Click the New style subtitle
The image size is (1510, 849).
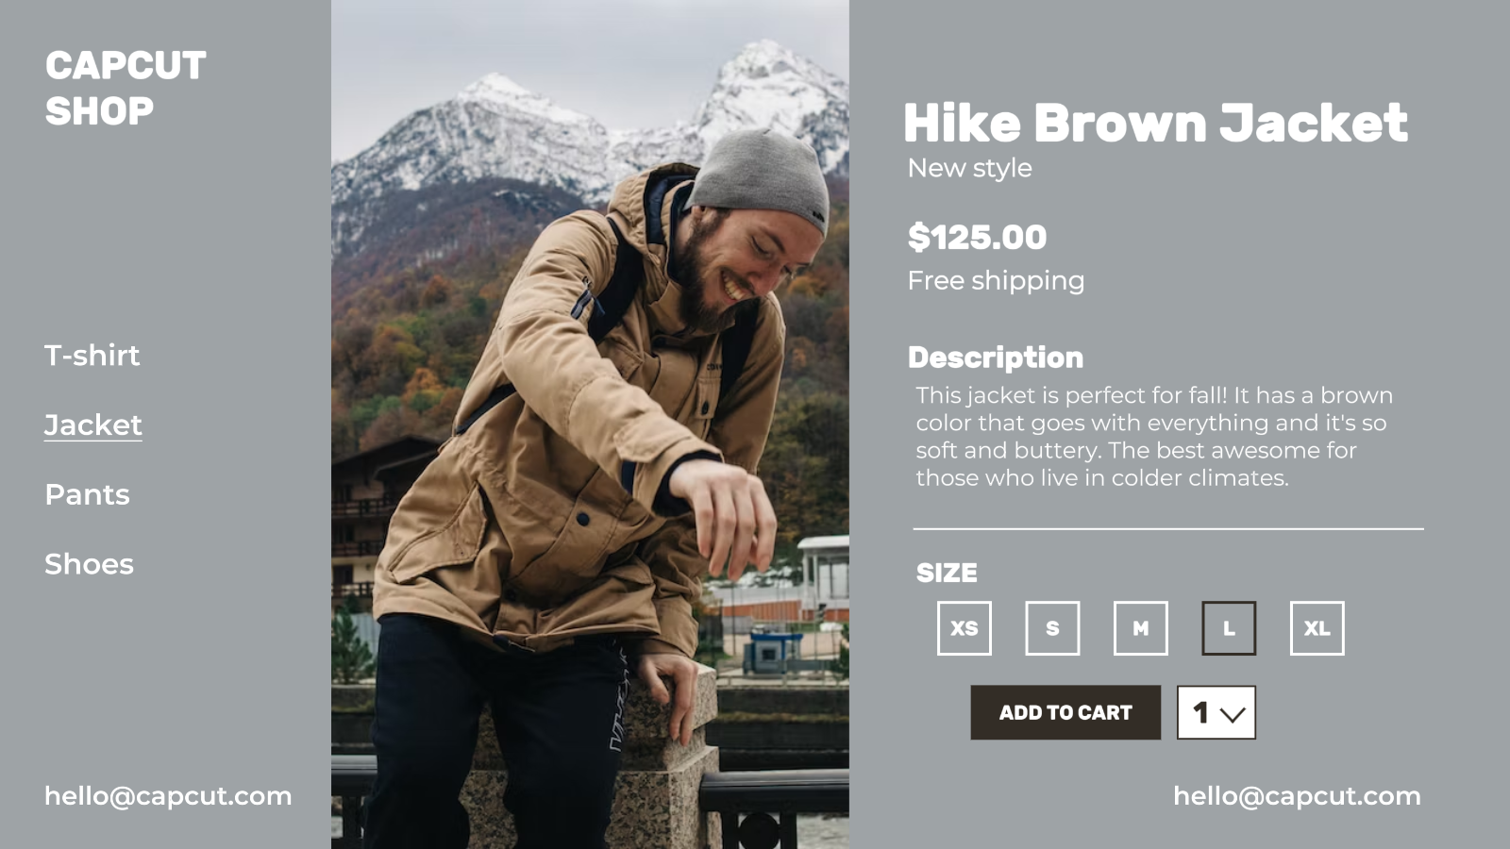tap(969, 168)
